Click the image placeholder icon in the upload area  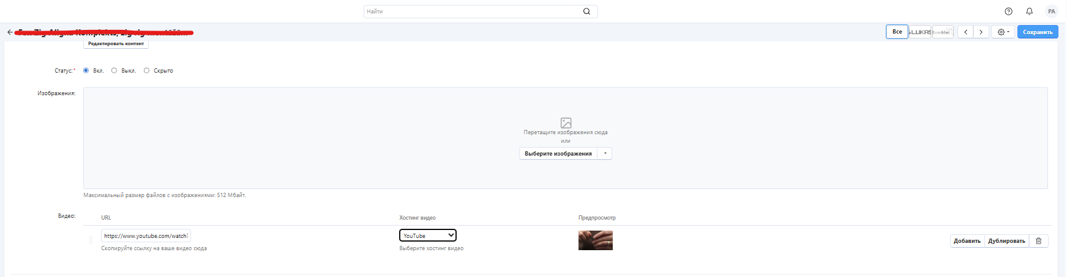click(566, 123)
